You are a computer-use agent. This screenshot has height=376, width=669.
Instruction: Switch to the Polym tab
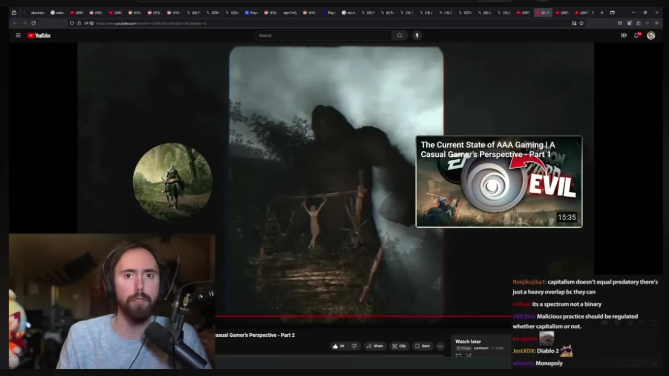tap(251, 13)
